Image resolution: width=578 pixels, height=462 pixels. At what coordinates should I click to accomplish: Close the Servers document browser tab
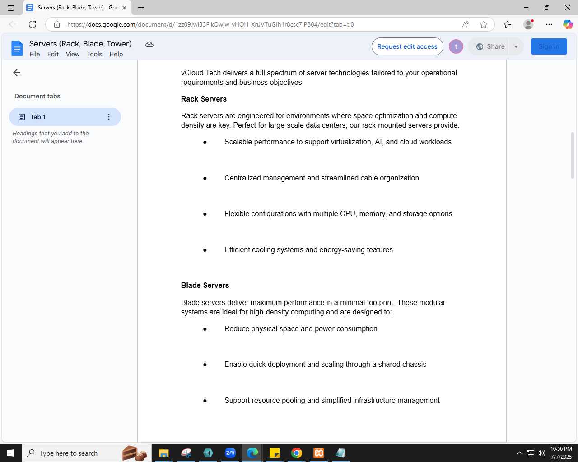(124, 8)
